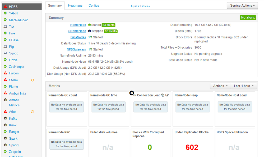
Task: Click the ZooKeeper green status icon
Action: click(5, 66)
